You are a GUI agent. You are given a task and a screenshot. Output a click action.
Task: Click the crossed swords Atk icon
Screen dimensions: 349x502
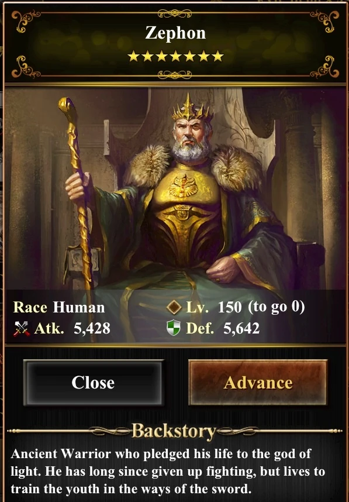(22, 329)
